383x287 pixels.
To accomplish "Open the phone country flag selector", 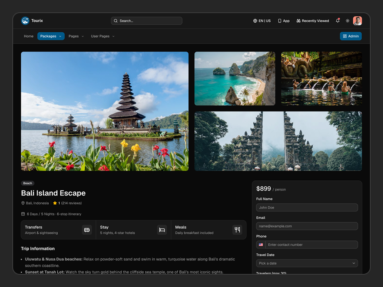I will point(261,244).
